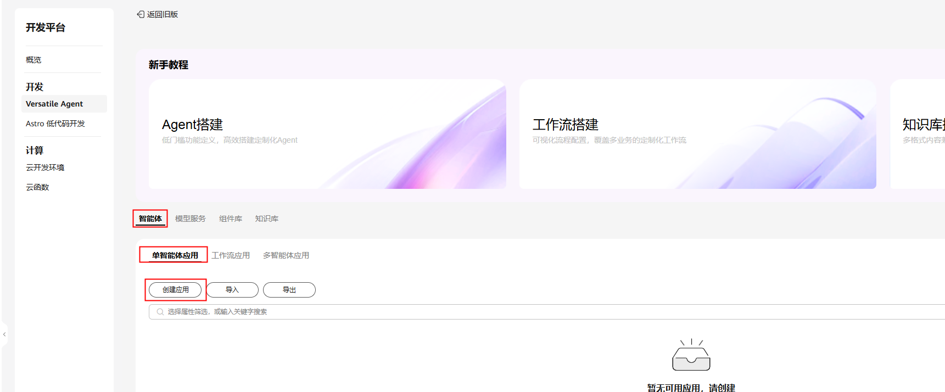Click the 导入 button
This screenshot has height=392, width=945.
tap(232, 290)
